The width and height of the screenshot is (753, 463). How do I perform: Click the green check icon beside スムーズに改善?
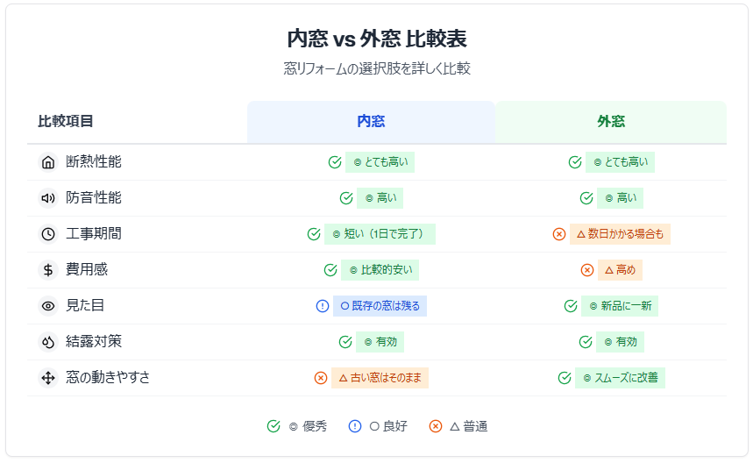point(565,378)
